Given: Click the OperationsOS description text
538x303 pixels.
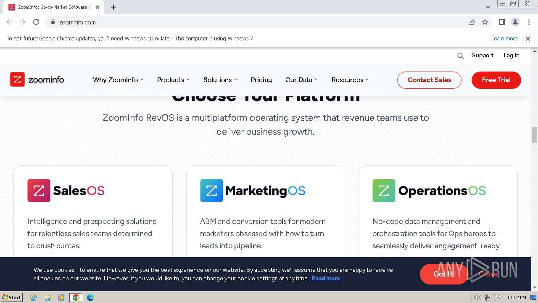Looking at the screenshot, I should point(436,237).
